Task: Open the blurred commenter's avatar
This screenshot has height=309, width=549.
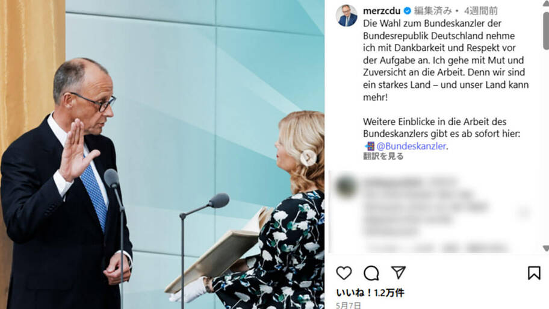Action: (x=346, y=186)
